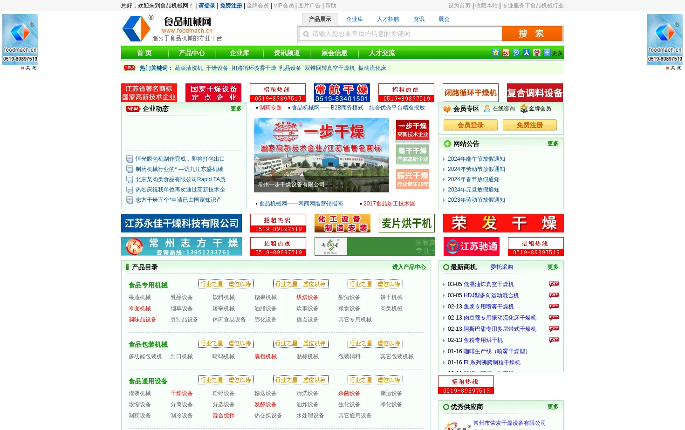The image size is (685, 430).
Task: Open the 干燥设备 category
Action: (182, 393)
